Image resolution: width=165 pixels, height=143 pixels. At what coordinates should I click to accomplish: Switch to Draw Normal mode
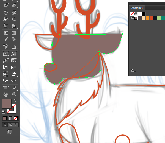pyautogui.click(x=5, y=125)
